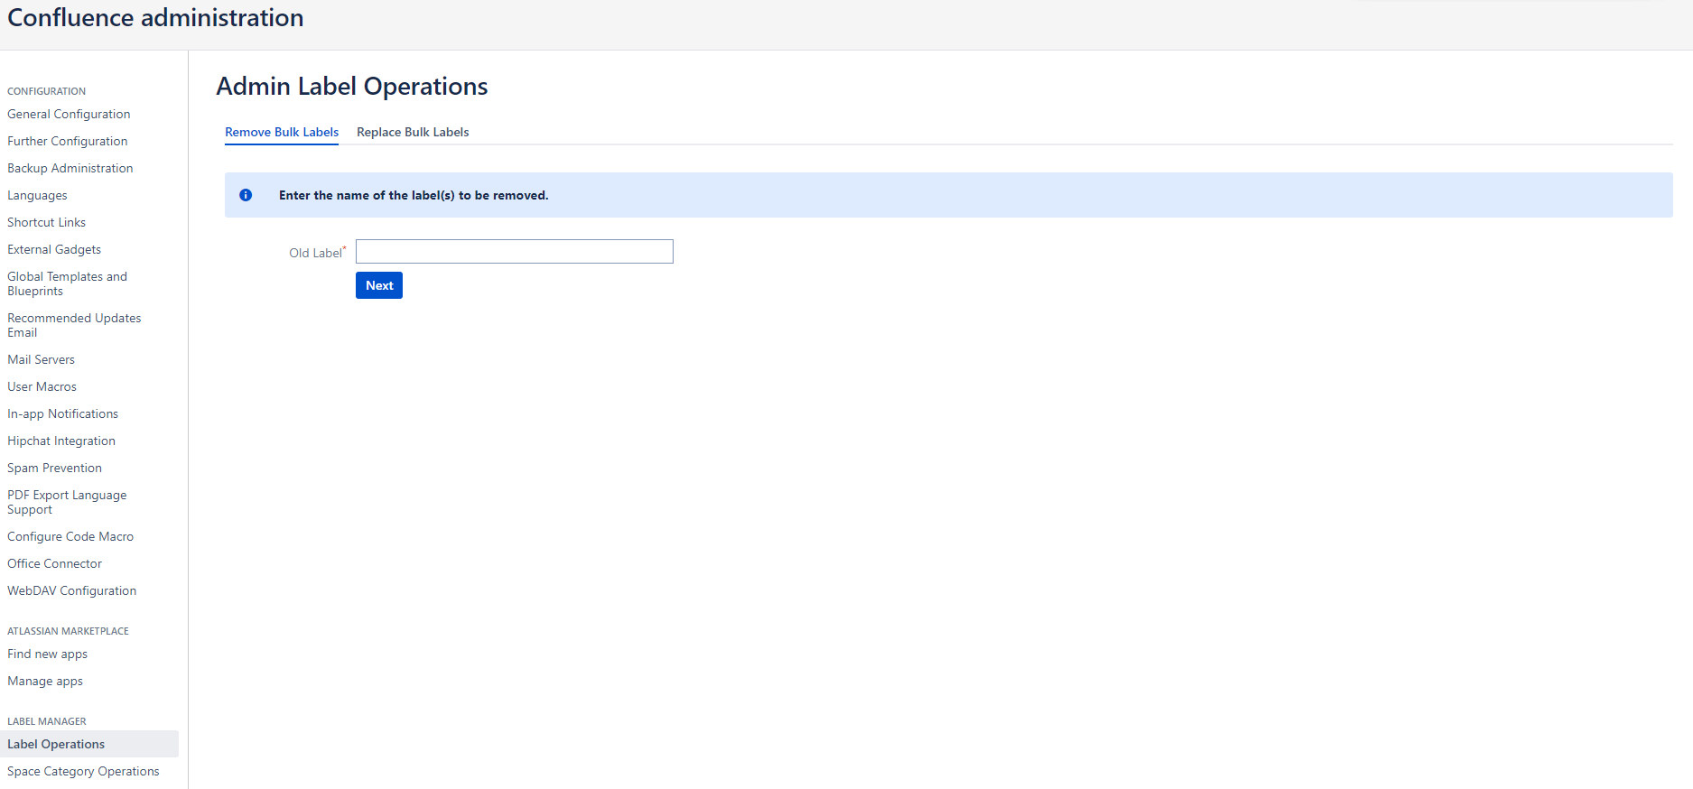Go to Mail Servers
Screen dimensions: 1693x789
click(x=42, y=359)
